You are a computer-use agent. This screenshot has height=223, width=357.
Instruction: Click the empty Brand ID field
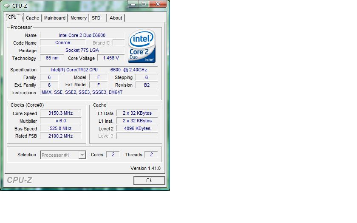pos(119,42)
